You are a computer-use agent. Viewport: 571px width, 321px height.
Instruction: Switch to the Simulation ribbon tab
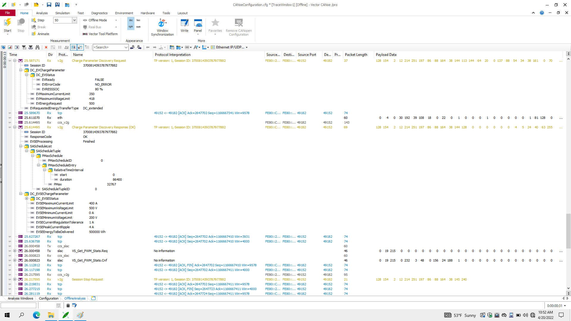pos(62,13)
